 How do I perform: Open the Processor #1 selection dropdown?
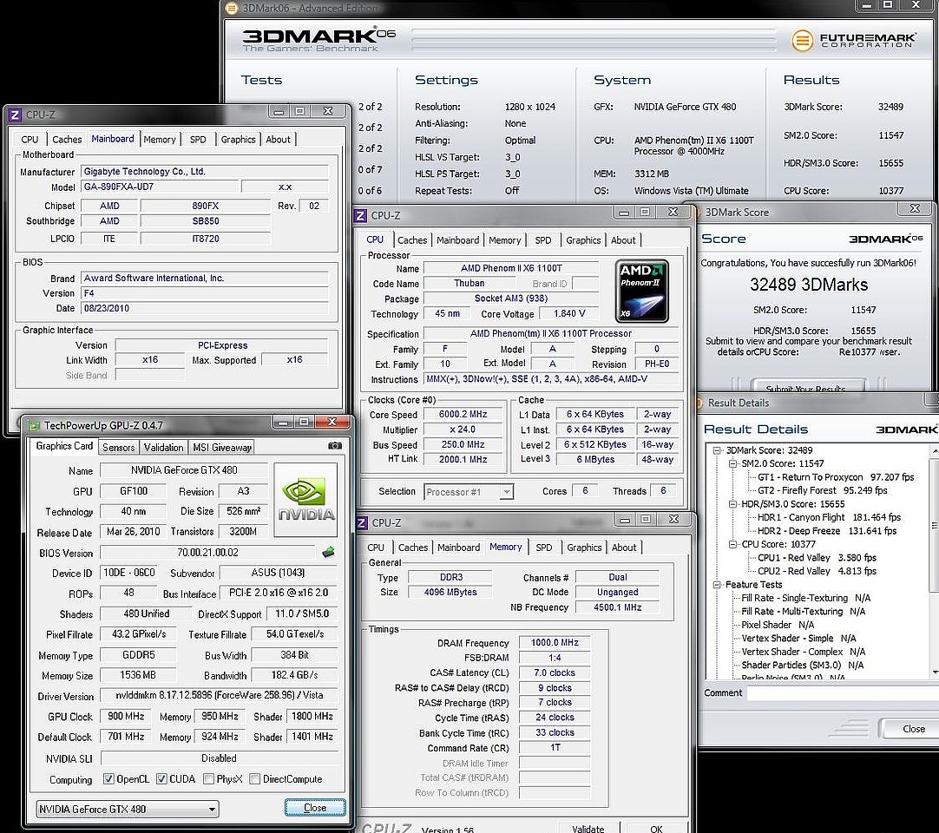(469, 492)
